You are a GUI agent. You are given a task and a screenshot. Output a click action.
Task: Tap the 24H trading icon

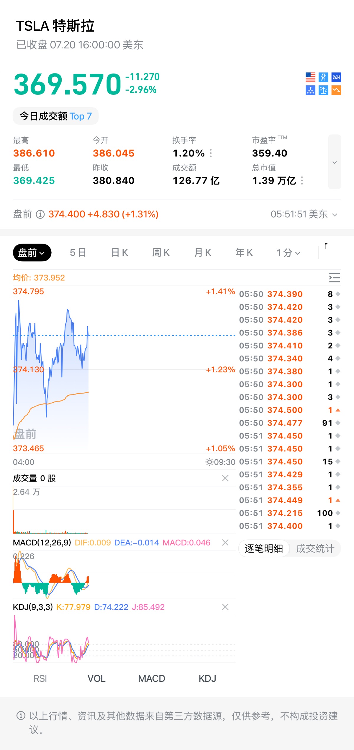(336, 77)
